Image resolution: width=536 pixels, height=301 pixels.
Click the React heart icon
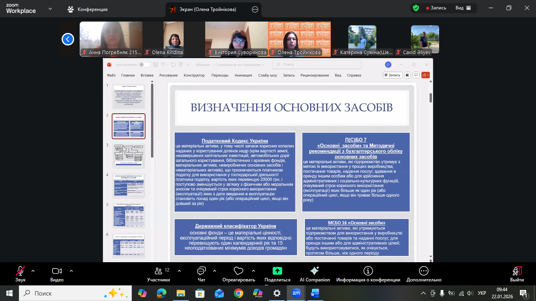238,271
